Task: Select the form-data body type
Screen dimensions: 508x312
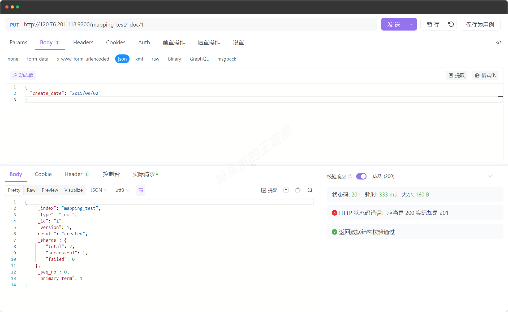Action: pyautogui.click(x=38, y=59)
